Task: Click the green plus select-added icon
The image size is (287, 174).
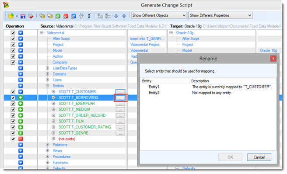Action: tap(58, 16)
